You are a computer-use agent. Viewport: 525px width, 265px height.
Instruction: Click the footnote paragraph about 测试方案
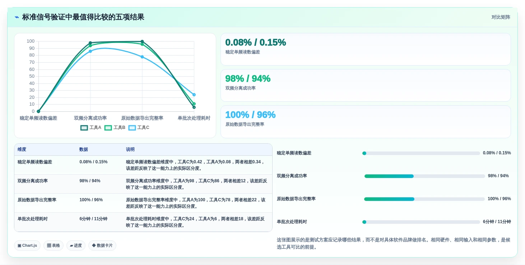(x=394, y=244)
